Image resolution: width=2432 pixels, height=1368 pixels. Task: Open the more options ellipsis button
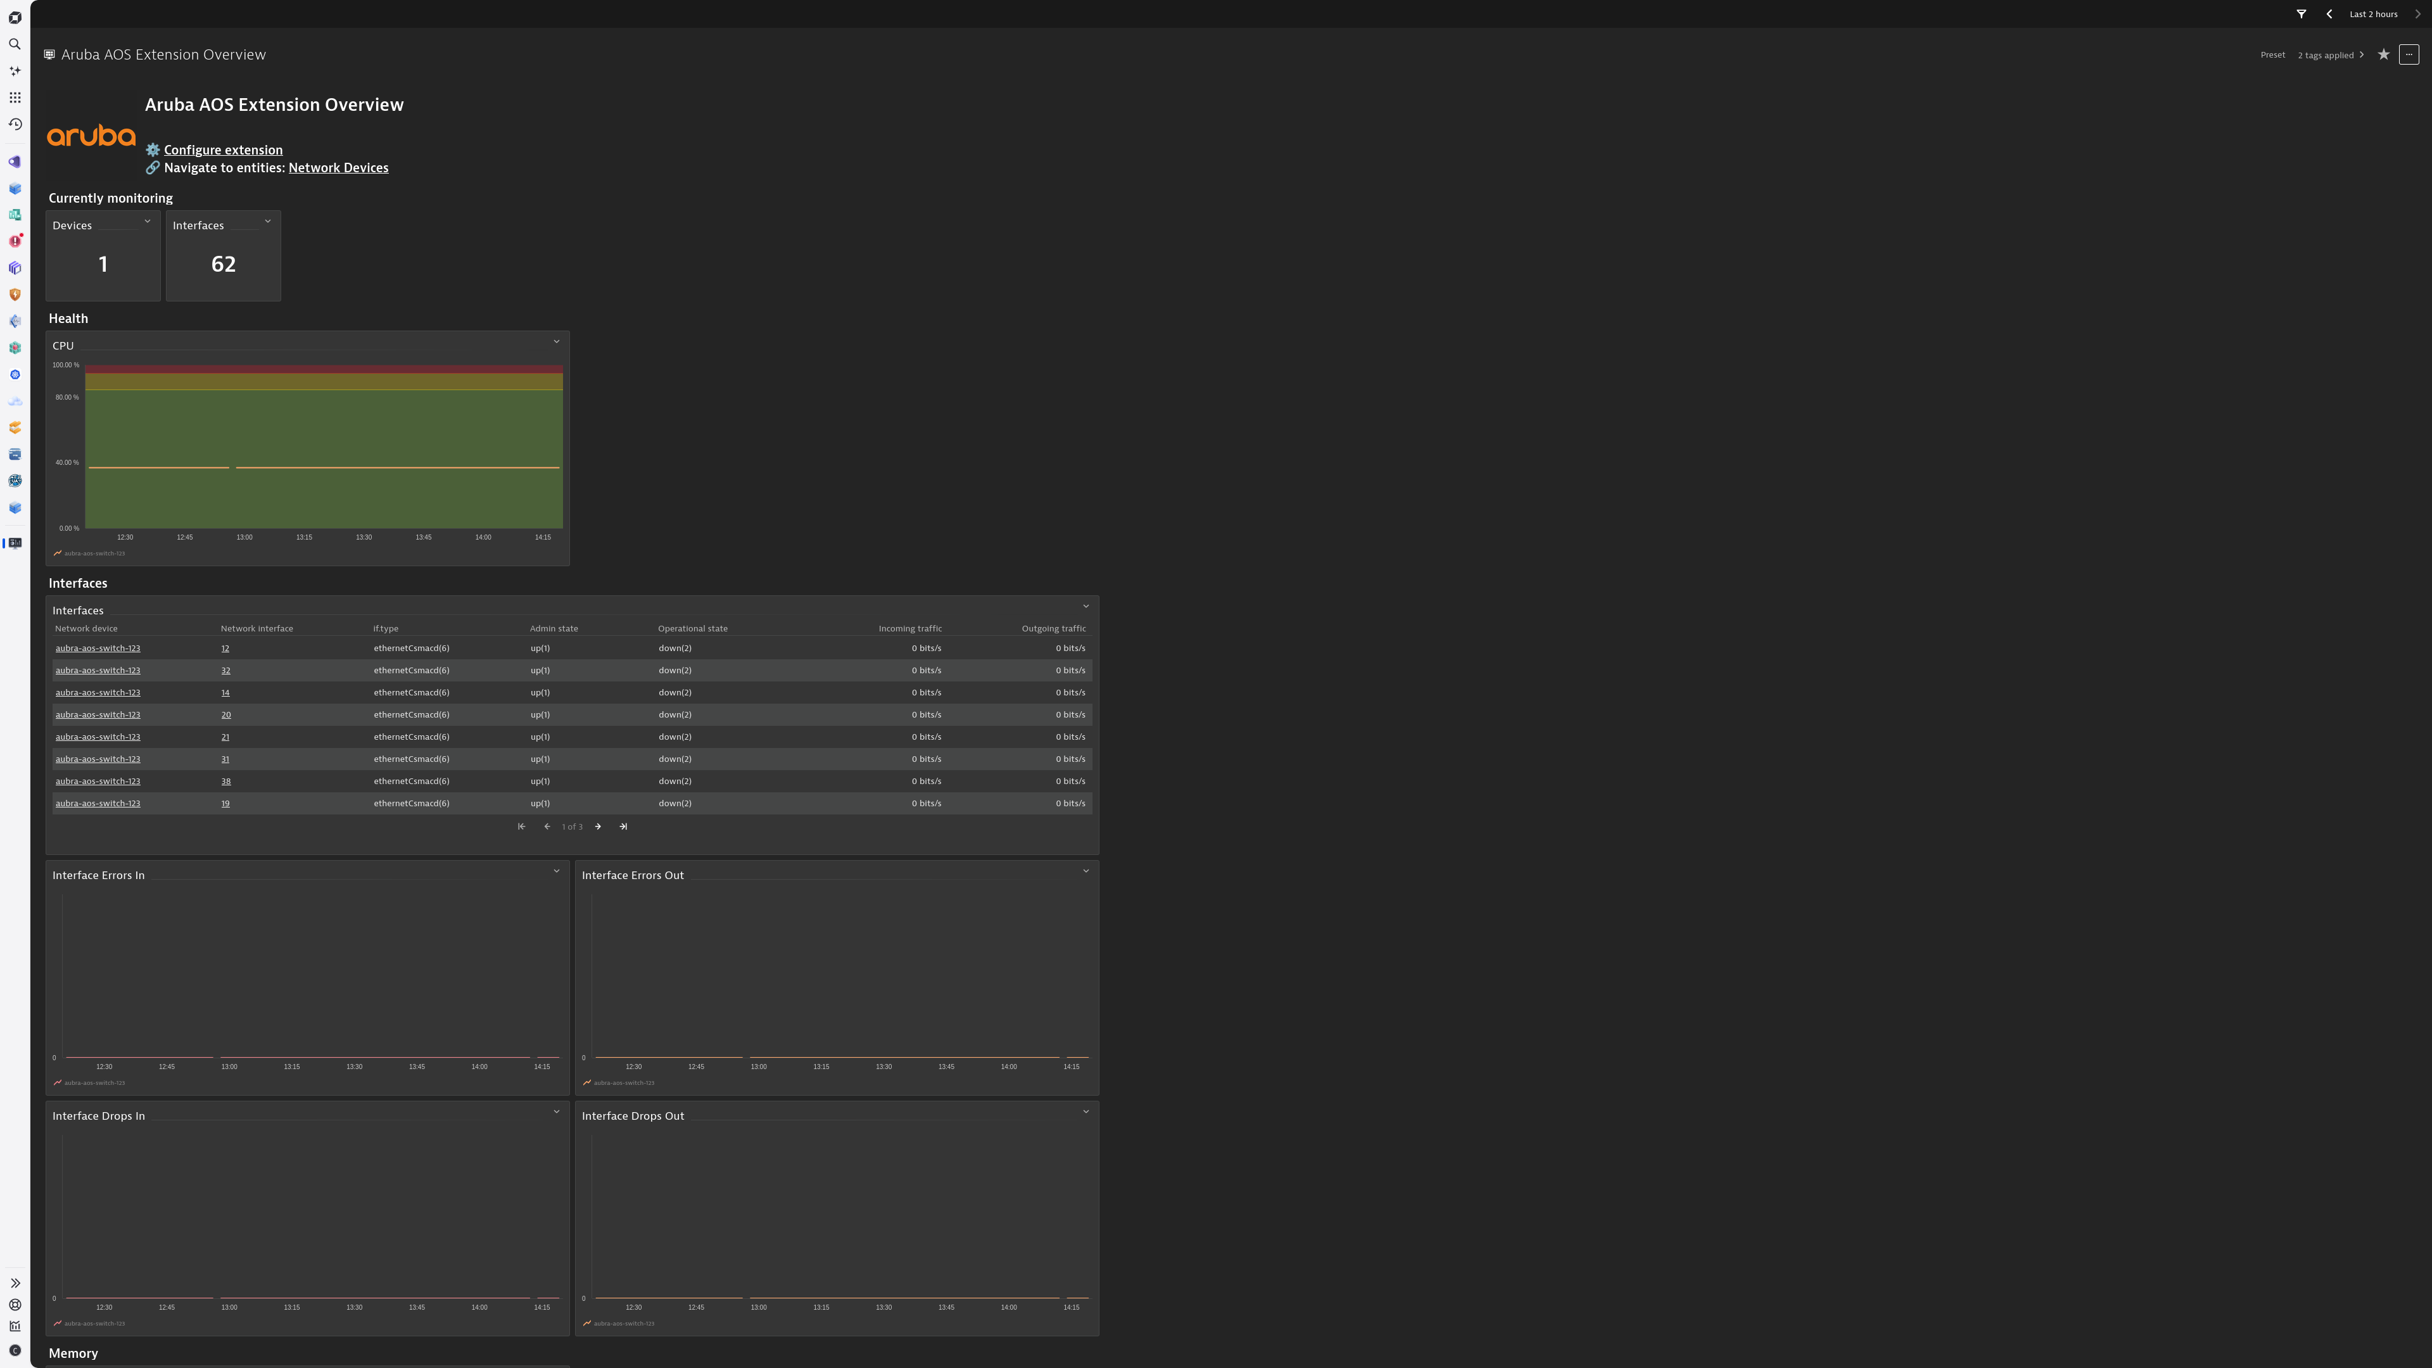pyautogui.click(x=2409, y=54)
